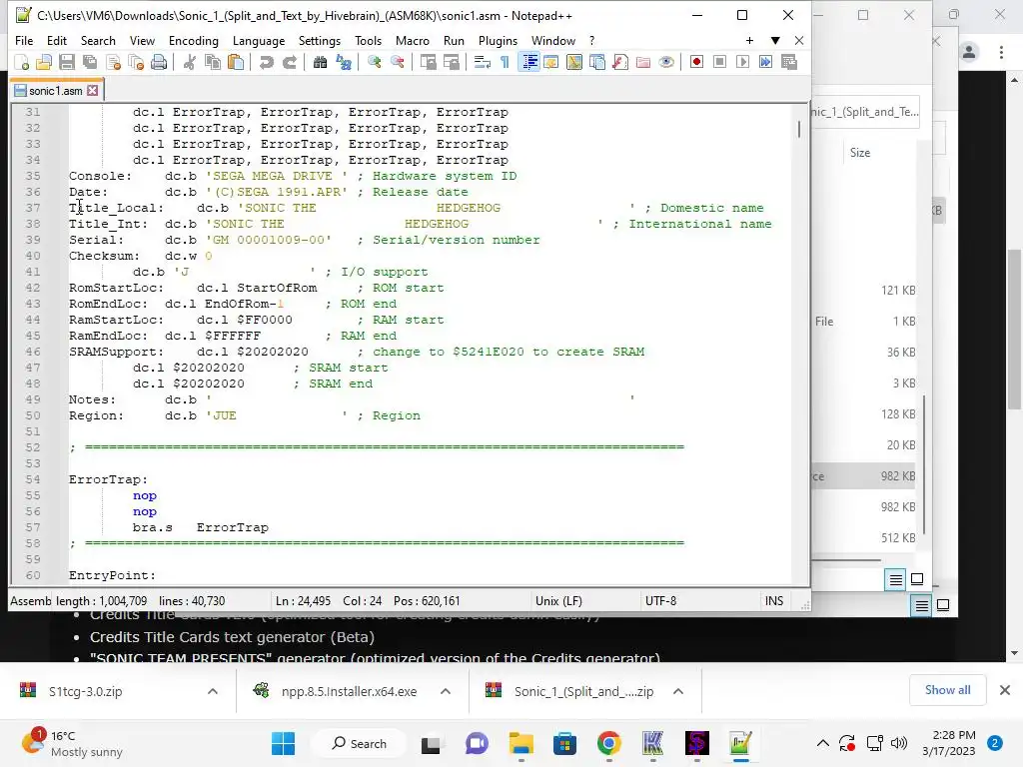Save the current recorded macro icon
This screenshot has height=767, width=1023.
pos(789,62)
